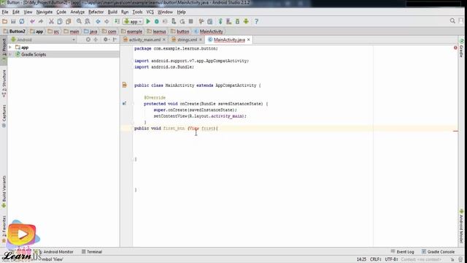Click the Synchronize toolbar icon
This screenshot has height=263, width=467.
[x=22, y=21]
